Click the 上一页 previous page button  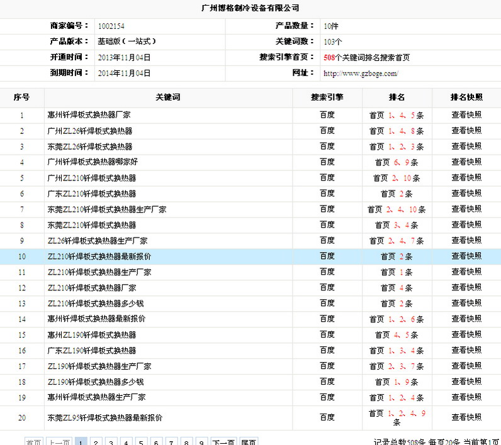[59, 442]
